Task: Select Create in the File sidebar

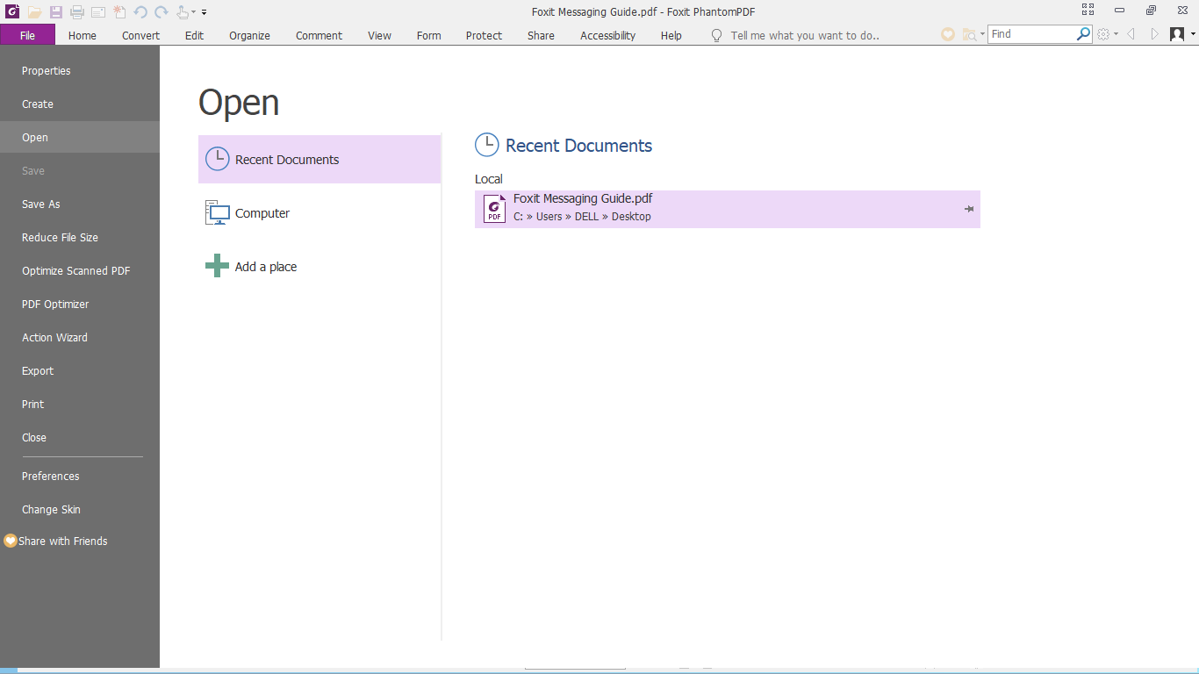Action: pyautogui.click(x=80, y=104)
